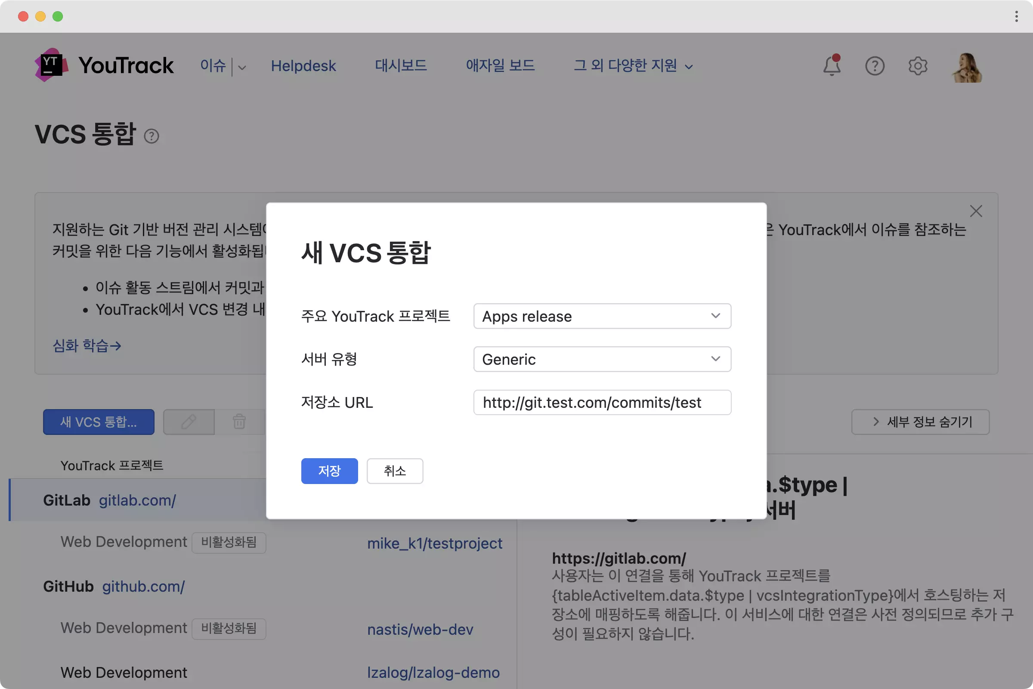1033x689 pixels.
Task: Open the help question mark icon
Action: 875,66
